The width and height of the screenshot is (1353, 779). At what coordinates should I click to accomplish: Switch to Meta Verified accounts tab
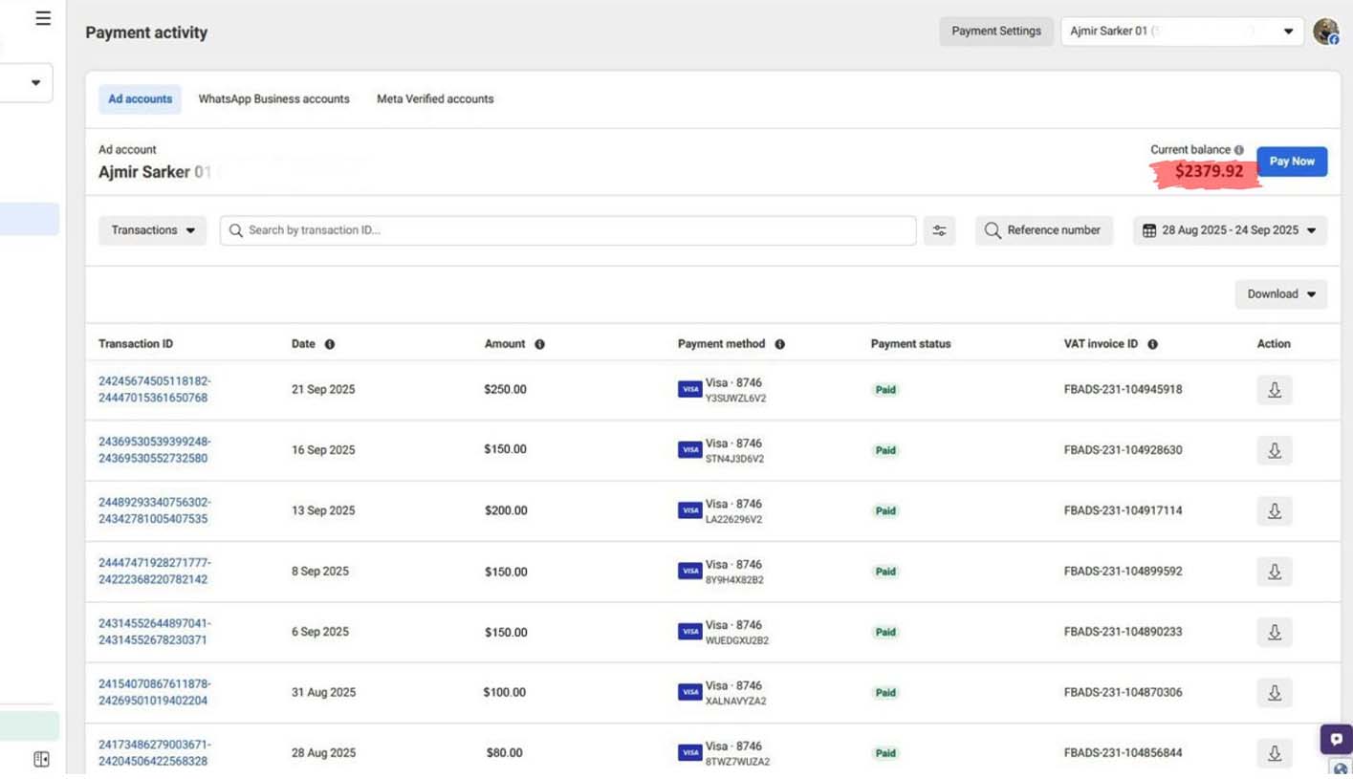click(435, 99)
